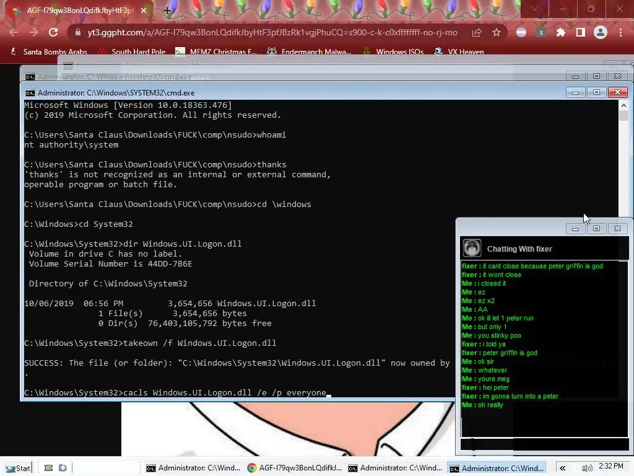This screenshot has height=476, width=634.
Task: Close the background system32 cmd.exe window
Action: [617, 76]
